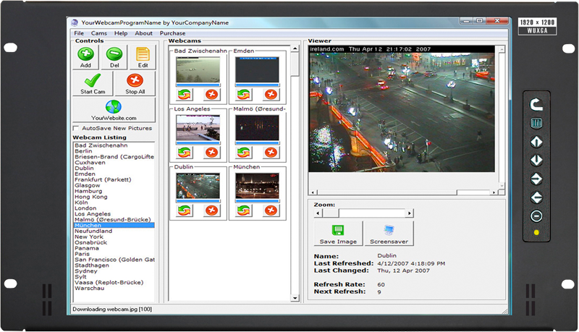Click the Zoom slider thumb
Image resolution: width=579 pixels, height=332 pixels.
tap(331, 213)
